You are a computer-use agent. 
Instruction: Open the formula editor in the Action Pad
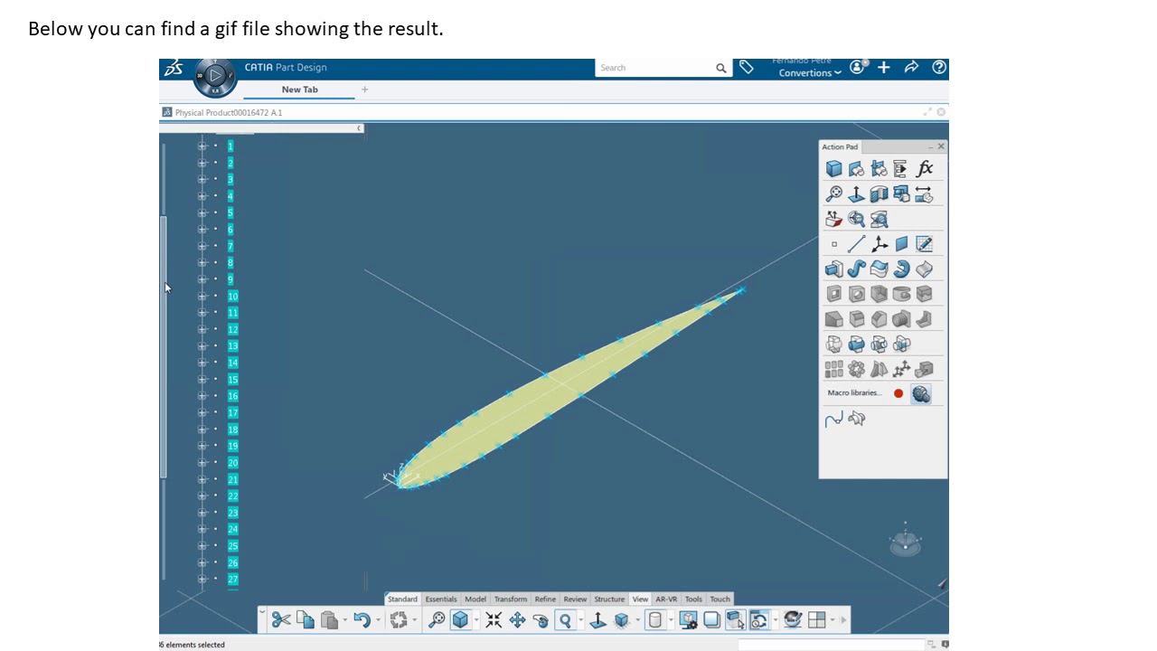[924, 168]
